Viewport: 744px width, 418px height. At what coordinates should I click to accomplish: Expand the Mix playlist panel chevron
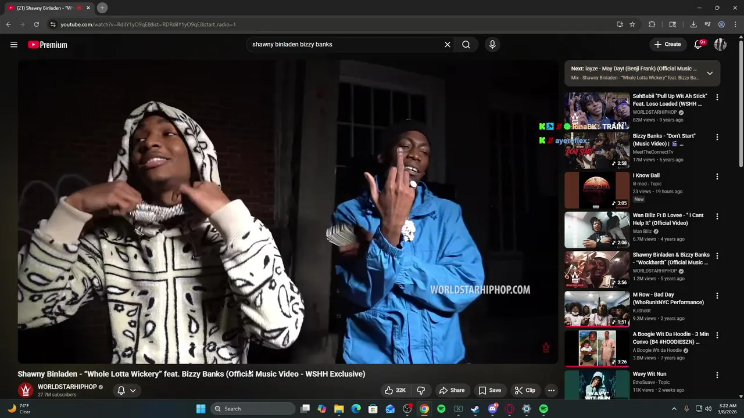(710, 73)
